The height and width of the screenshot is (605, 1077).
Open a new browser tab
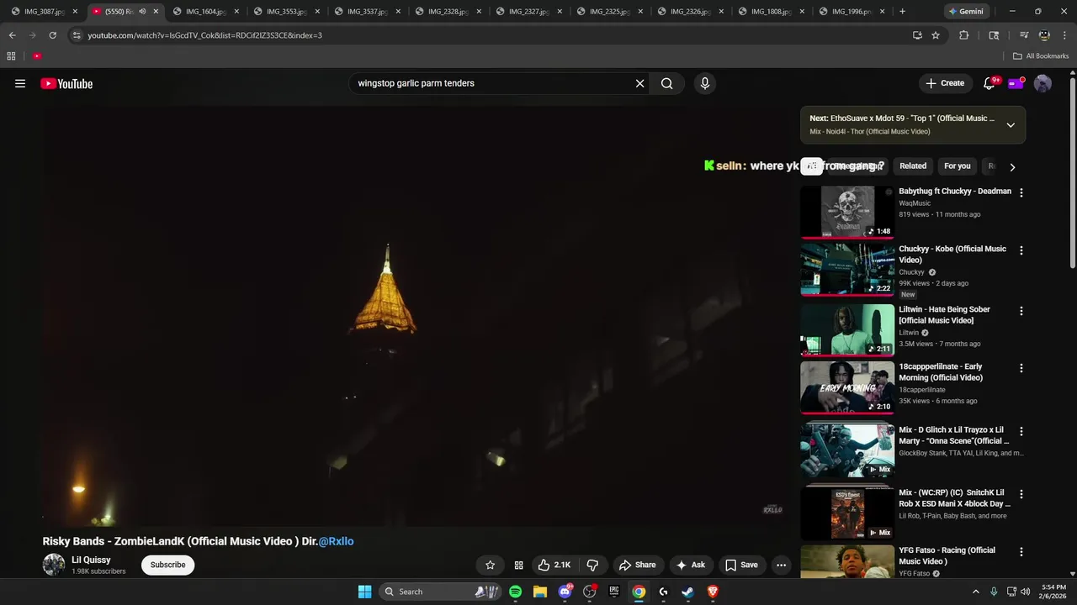coord(902,12)
